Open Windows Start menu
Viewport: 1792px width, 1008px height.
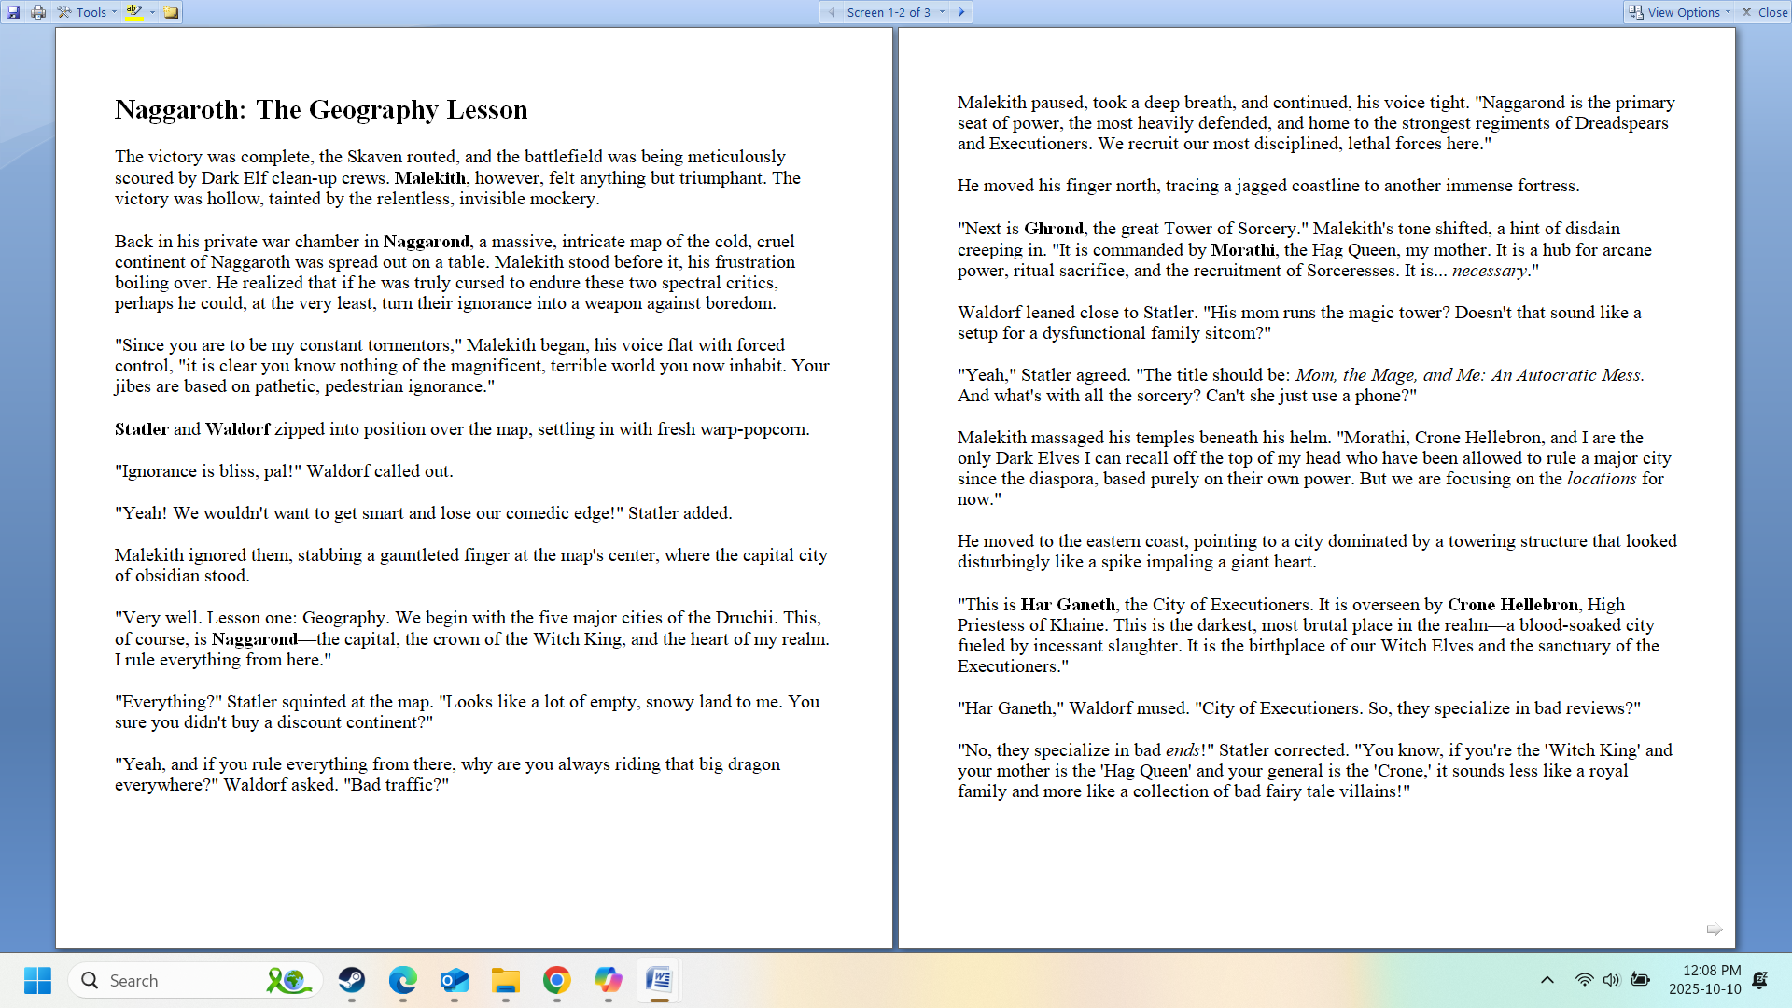pos(37,980)
